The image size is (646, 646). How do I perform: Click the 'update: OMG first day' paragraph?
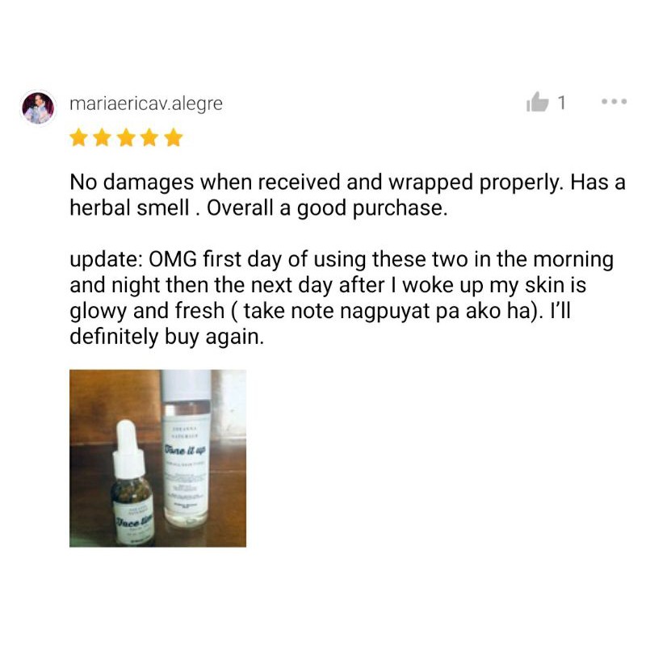(x=342, y=298)
